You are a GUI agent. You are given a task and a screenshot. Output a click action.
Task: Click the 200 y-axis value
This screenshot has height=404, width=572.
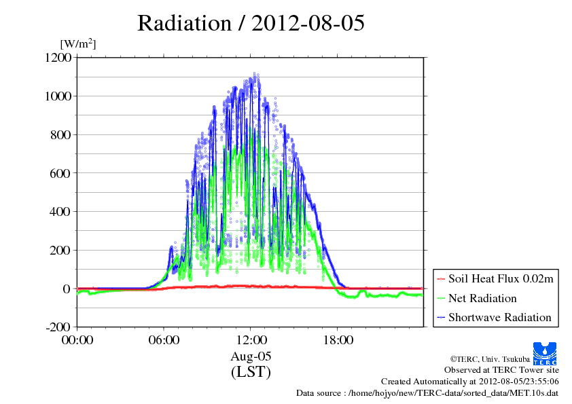coord(60,251)
